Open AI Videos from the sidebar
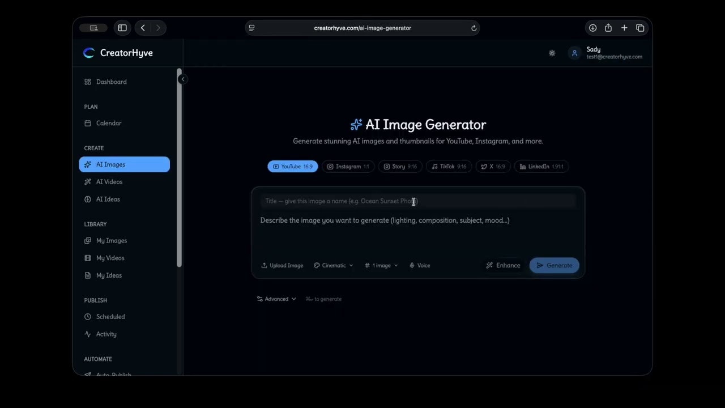 click(x=109, y=181)
